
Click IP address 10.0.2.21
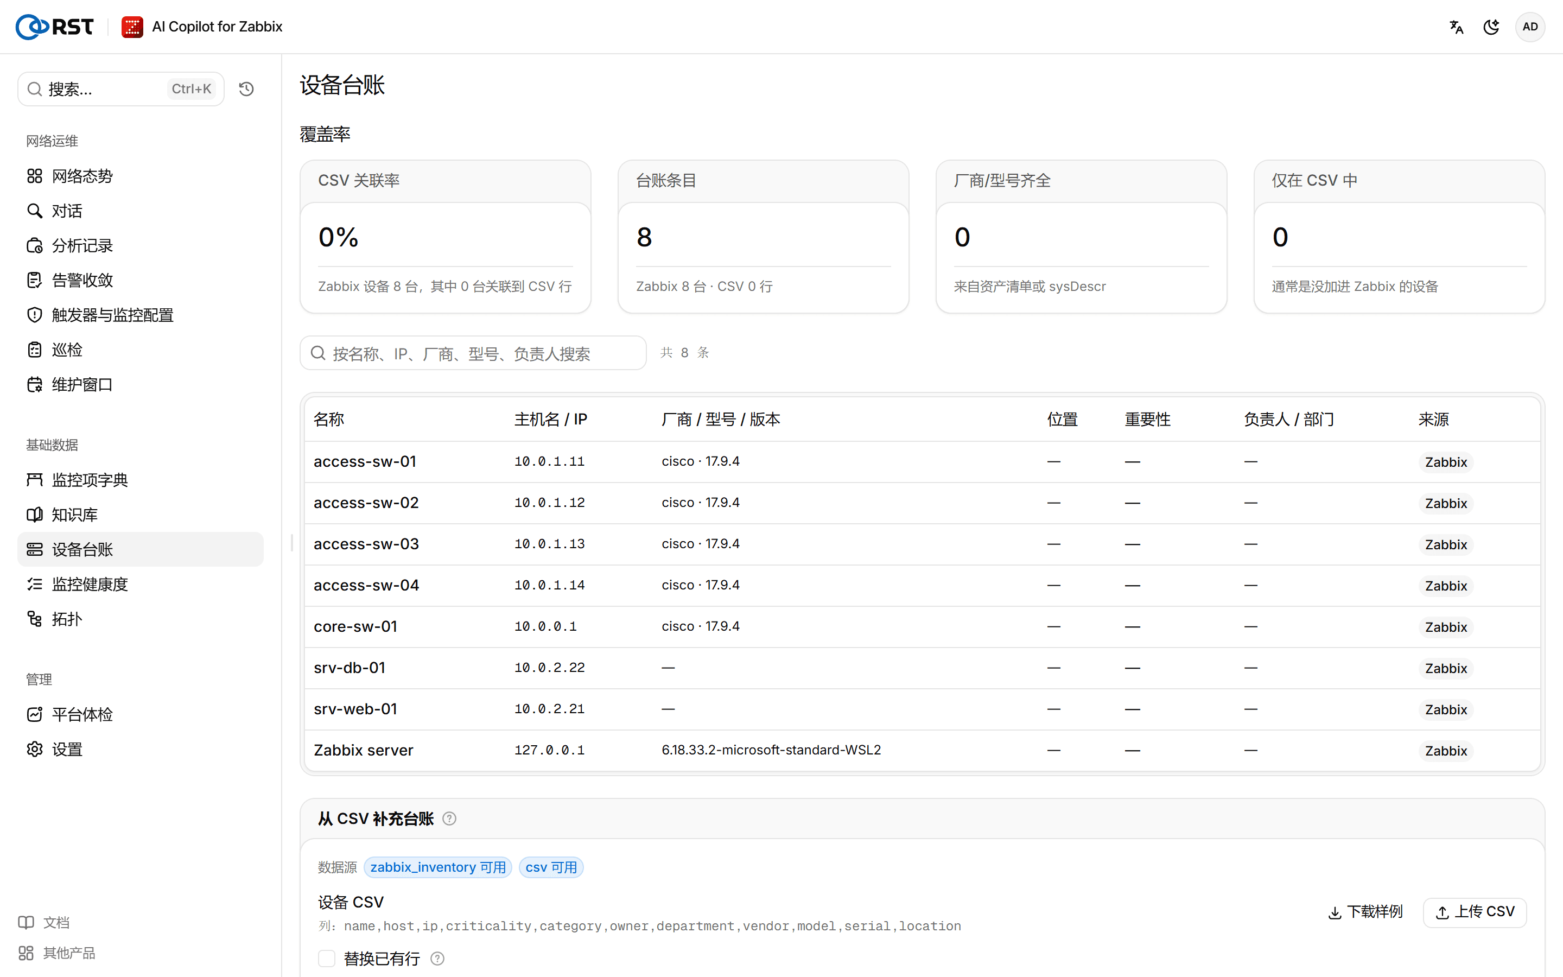(549, 709)
